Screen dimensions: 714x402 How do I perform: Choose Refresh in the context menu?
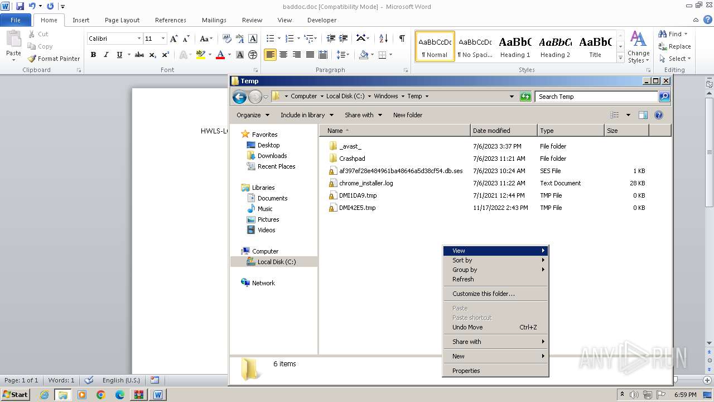pos(495,279)
